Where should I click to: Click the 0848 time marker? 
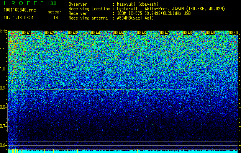[x=187, y=33]
